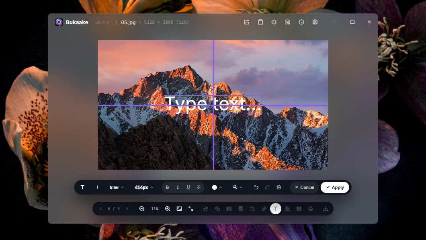Open the adjustments sliders tool
The width and height of the screenshot is (426, 240).
[287, 209]
